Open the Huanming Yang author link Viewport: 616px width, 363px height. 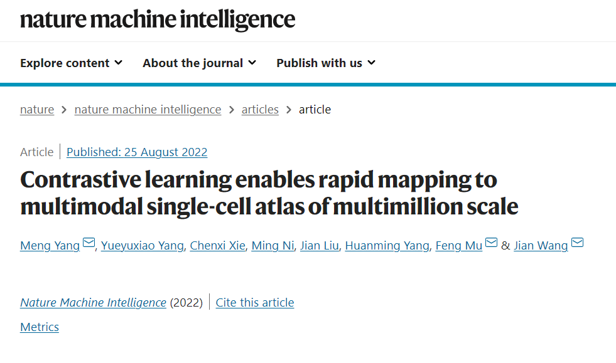(x=387, y=246)
